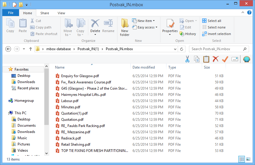The height and width of the screenshot is (165, 255).
Task: Click the red X delete icon
Action: [215, 59]
